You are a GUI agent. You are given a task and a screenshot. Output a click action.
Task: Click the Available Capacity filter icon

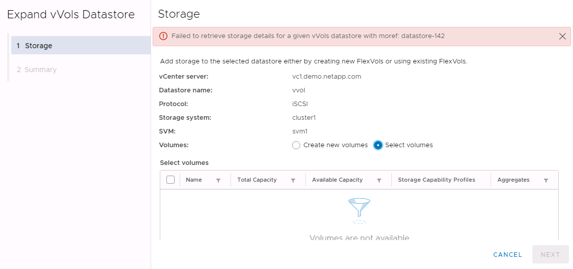coord(379,180)
